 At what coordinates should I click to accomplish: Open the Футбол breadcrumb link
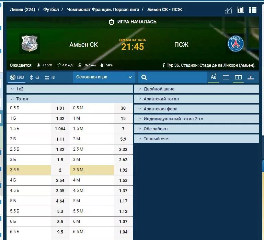click(51, 9)
